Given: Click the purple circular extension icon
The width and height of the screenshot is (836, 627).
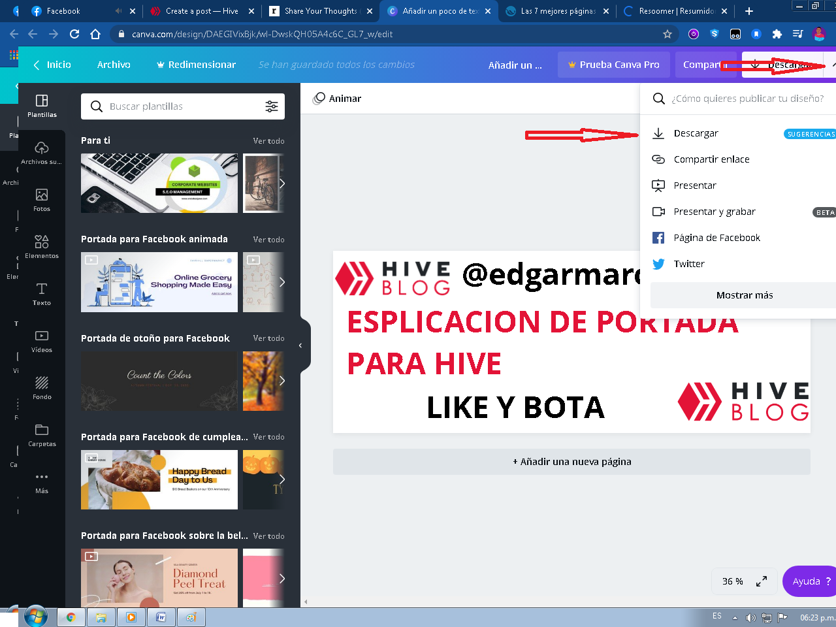Looking at the screenshot, I should (694, 34).
